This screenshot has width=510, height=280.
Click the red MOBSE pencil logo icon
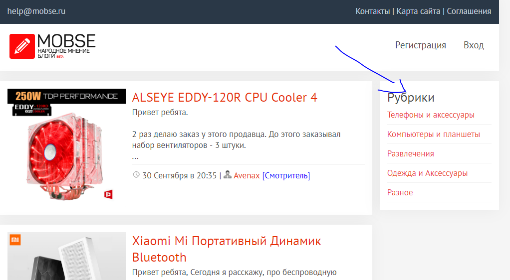coord(22,46)
